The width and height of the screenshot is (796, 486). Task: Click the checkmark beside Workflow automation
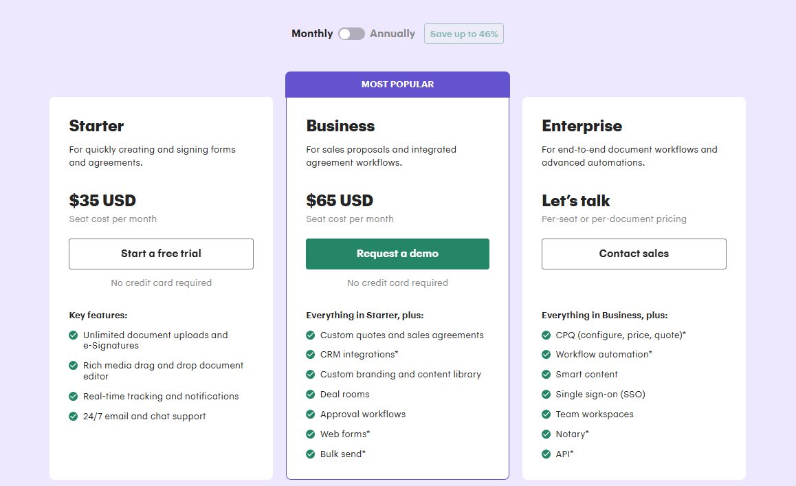(546, 355)
